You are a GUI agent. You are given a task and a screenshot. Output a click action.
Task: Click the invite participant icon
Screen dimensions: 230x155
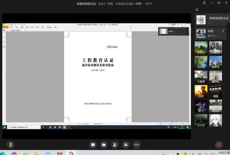(x=115, y=144)
